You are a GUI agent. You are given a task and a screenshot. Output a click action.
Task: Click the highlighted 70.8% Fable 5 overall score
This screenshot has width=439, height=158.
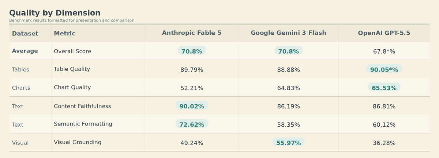point(192,51)
